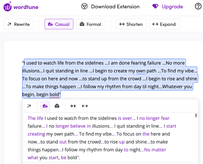
Task: Select the Expand option in top toolbar
Action: click(x=164, y=24)
